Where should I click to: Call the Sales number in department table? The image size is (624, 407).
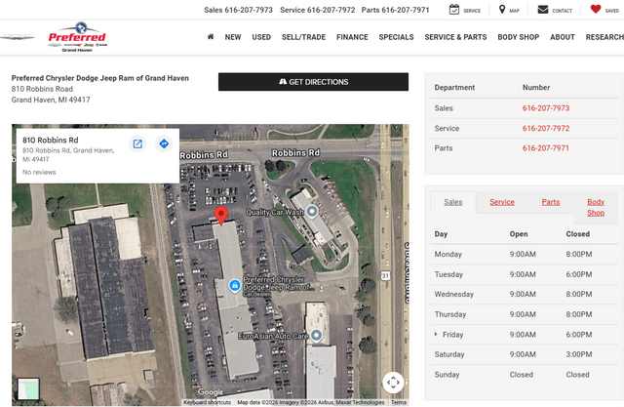(x=545, y=108)
